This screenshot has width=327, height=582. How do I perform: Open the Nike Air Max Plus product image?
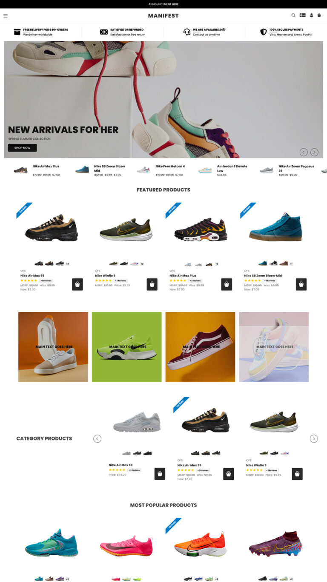(201, 230)
